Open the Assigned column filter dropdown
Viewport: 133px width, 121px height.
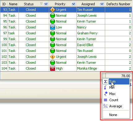(x=102, y=4)
